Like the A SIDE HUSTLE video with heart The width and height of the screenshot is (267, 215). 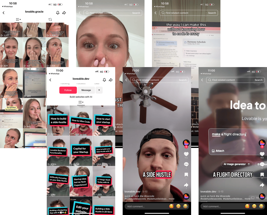click(186, 154)
